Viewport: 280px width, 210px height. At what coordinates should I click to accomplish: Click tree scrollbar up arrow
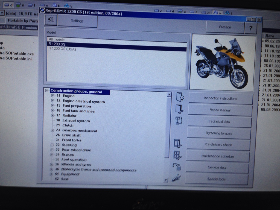(x=169, y=94)
